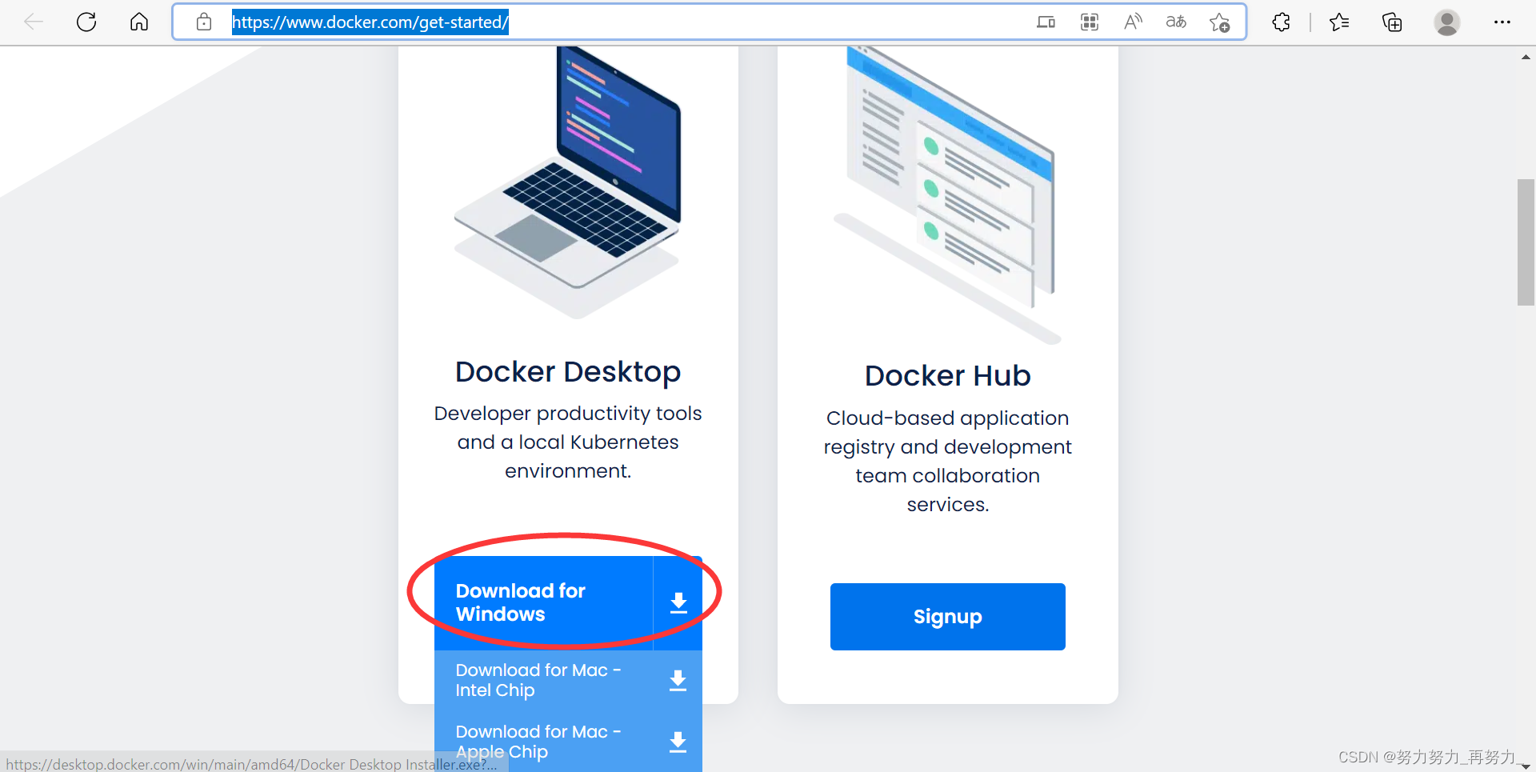Screen dimensions: 1536x772
Task: Click the Signup button
Action: [947, 617]
